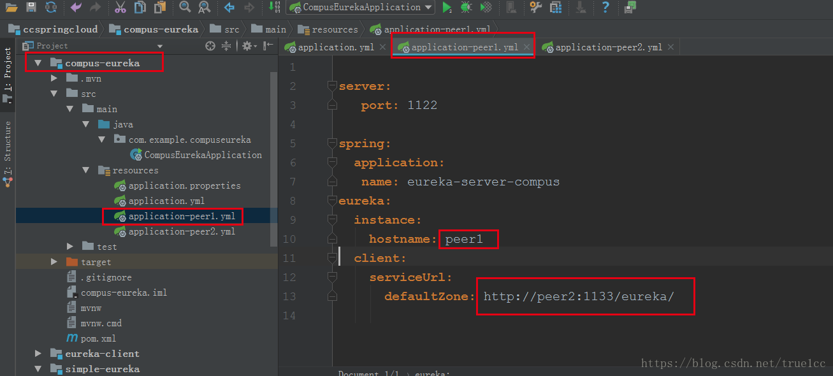
Task: Open Help via the question mark icon
Action: pyautogui.click(x=605, y=8)
